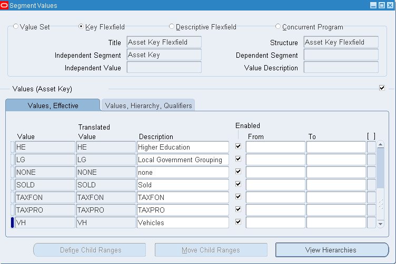This screenshot has width=396, height=264.
Task: Uncheck Enabled for the HE row
Action: pos(238,147)
